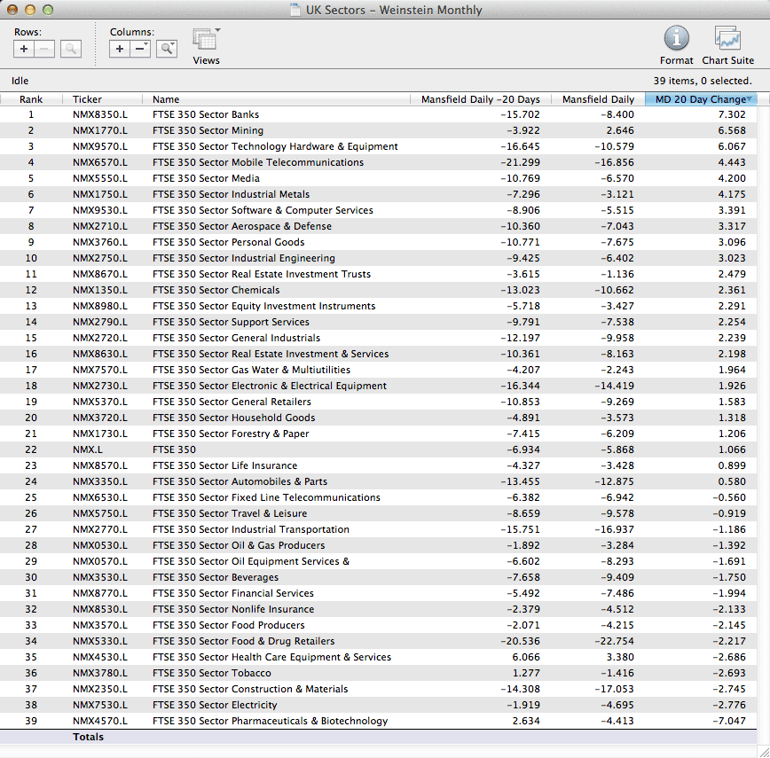Sort by Name column header
This screenshot has height=758, width=770.
click(166, 99)
